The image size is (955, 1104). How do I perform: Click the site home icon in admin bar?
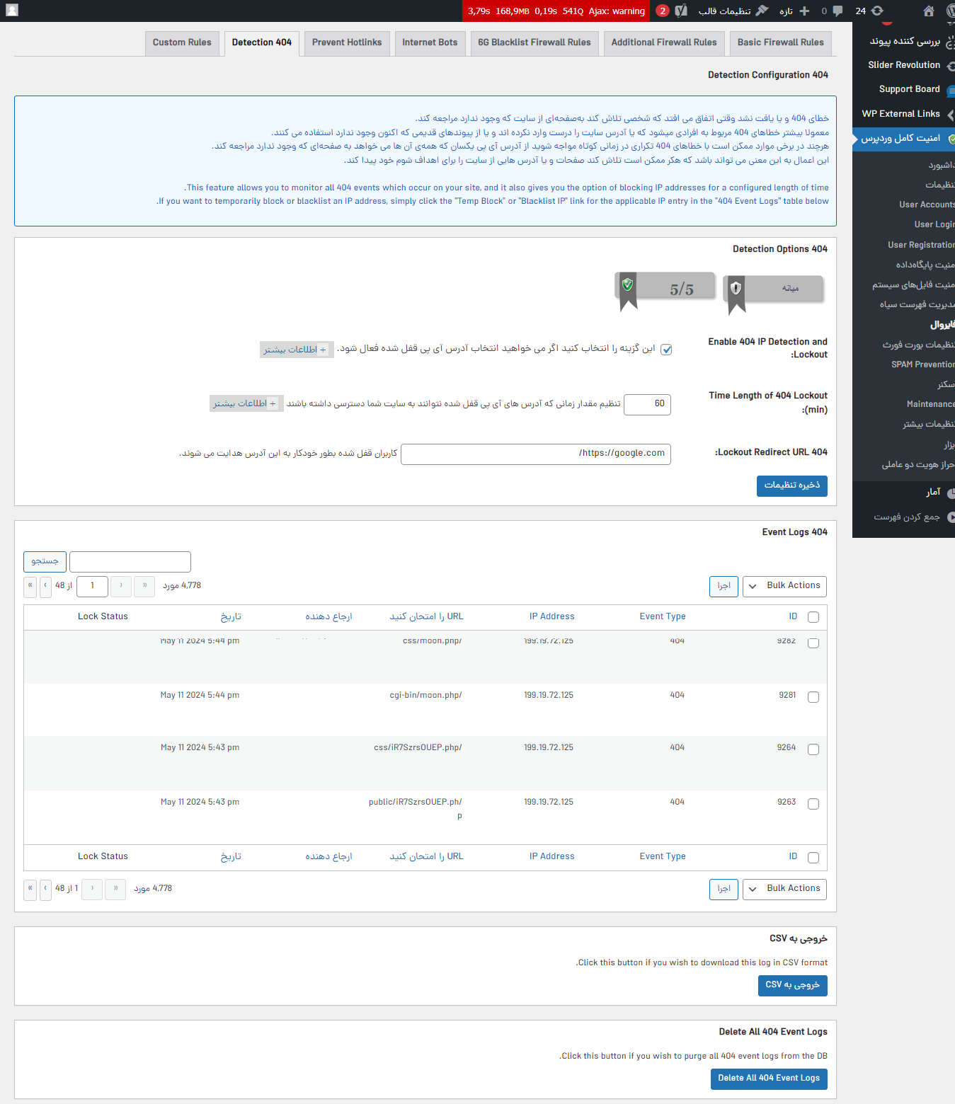click(x=929, y=11)
